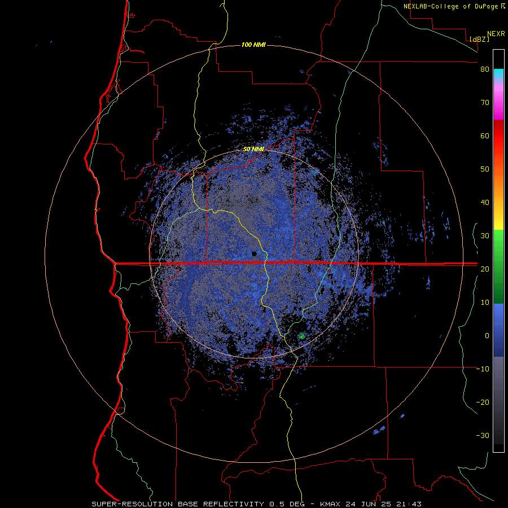Click the 30 value on the dBZ scale
Screen dimensions: 508x508
coord(485,236)
